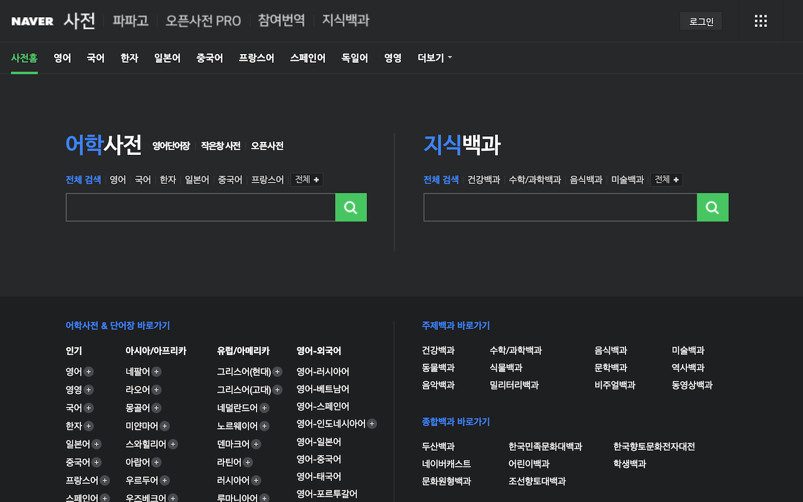Click the plus icon next to 한자
803x502 pixels.
coord(89,426)
